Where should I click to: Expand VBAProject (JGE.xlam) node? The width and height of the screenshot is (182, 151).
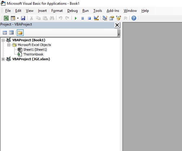tap(3, 59)
